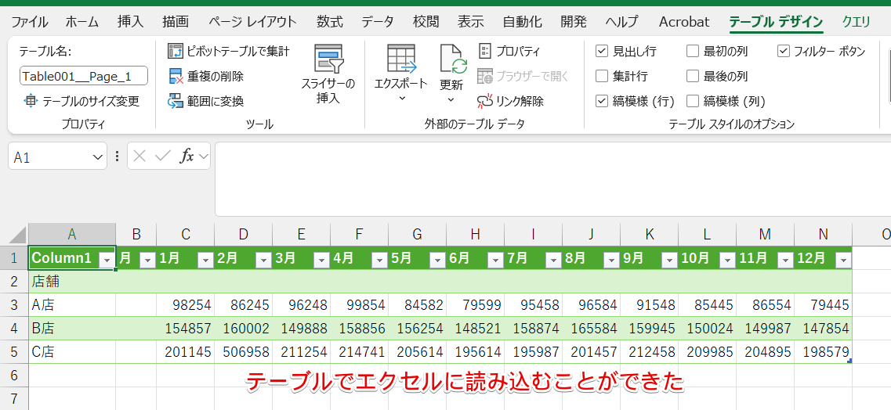
Task: Select cell A店
Action: (72, 305)
